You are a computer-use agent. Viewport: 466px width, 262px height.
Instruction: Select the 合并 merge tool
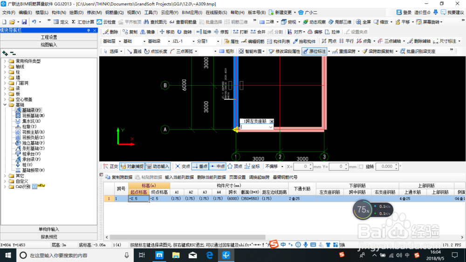[x=258, y=32]
